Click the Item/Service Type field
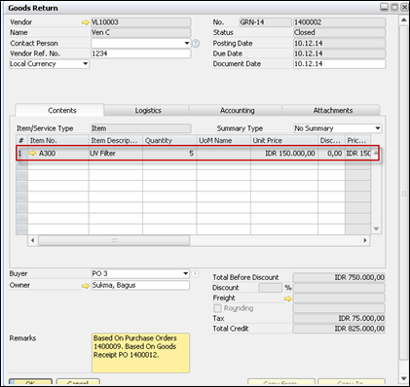The width and height of the screenshot is (410, 387). pyautogui.click(x=141, y=128)
